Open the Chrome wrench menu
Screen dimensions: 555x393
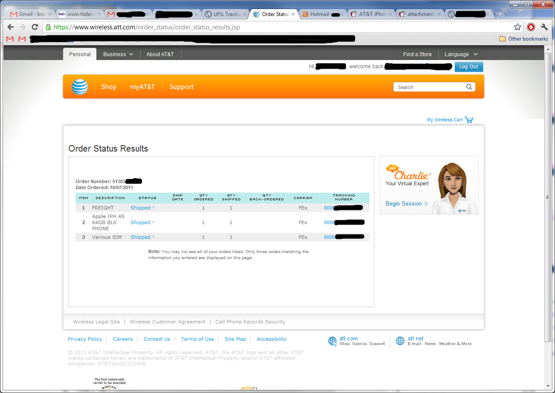pyautogui.click(x=544, y=27)
